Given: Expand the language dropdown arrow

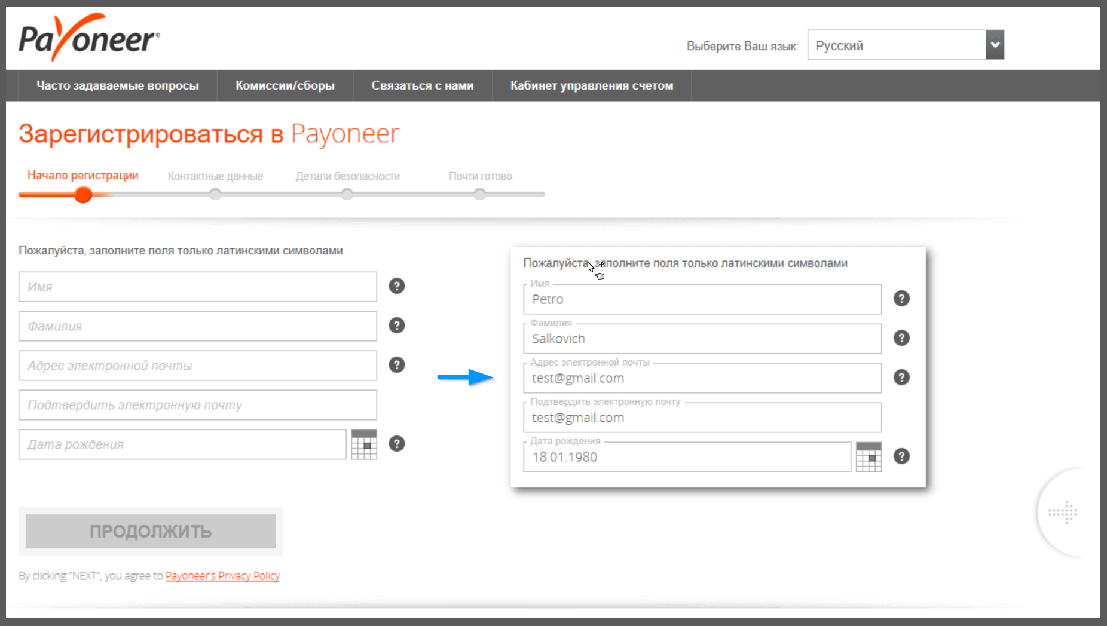Looking at the screenshot, I should click(995, 45).
